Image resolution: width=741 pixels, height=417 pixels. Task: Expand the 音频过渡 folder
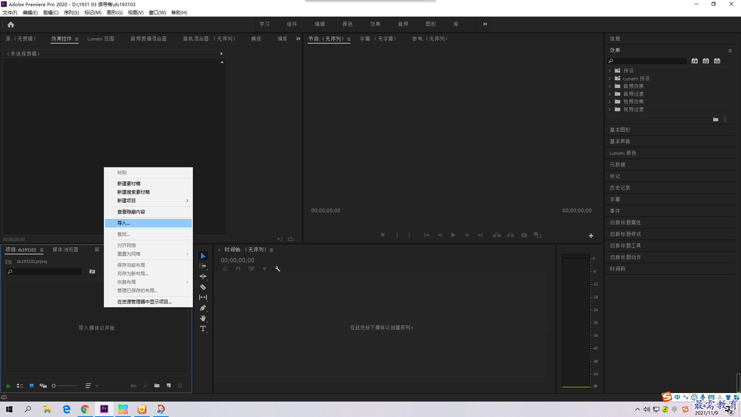610,94
